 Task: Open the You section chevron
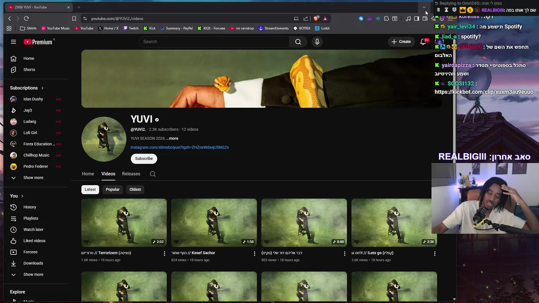click(x=22, y=196)
